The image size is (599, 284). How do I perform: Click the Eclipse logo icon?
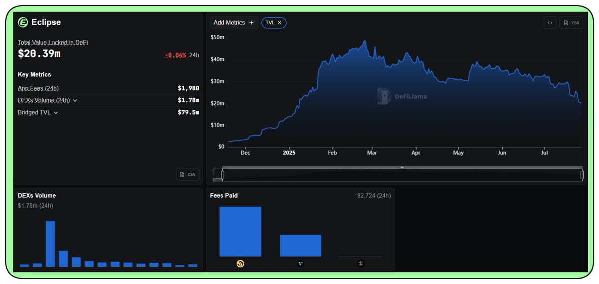point(23,22)
